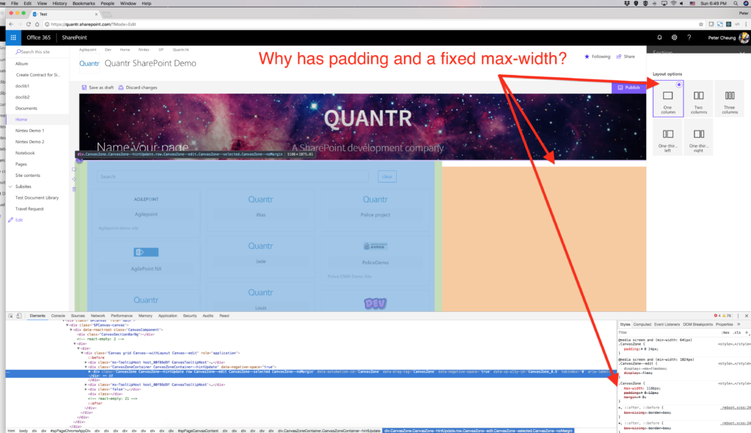The height and width of the screenshot is (433, 751).
Task: Click the Following star button
Action: (x=597, y=57)
